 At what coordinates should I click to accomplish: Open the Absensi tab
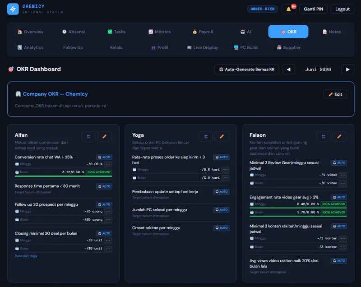(x=74, y=32)
